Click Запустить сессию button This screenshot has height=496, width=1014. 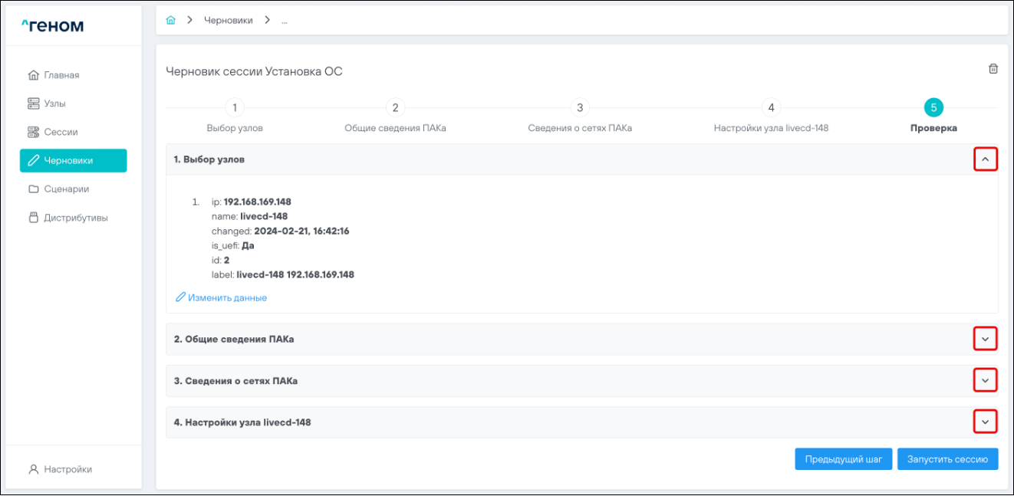click(947, 459)
